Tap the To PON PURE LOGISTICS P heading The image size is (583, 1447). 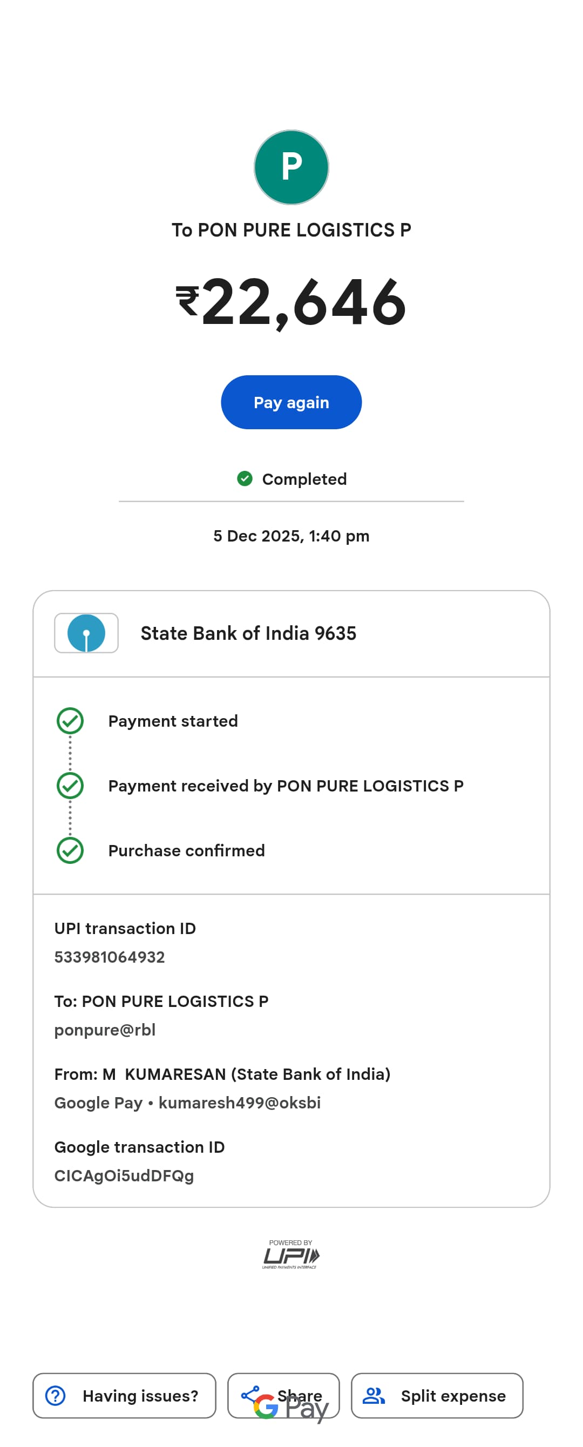pyautogui.click(x=291, y=230)
